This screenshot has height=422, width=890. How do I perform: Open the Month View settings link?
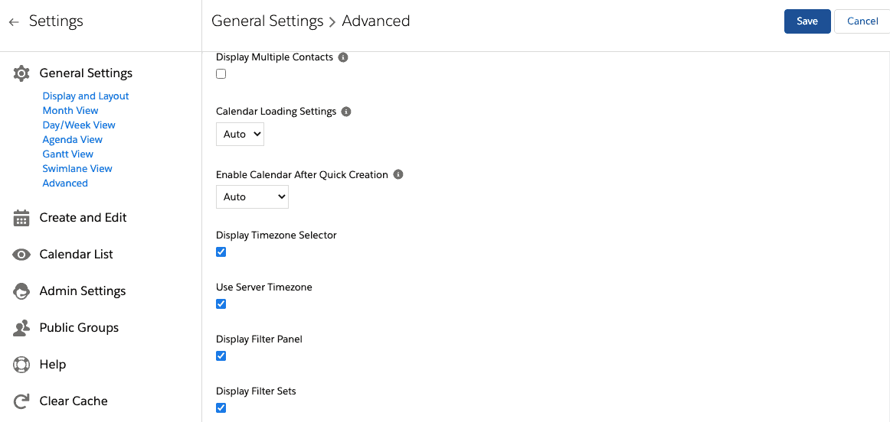tap(70, 110)
